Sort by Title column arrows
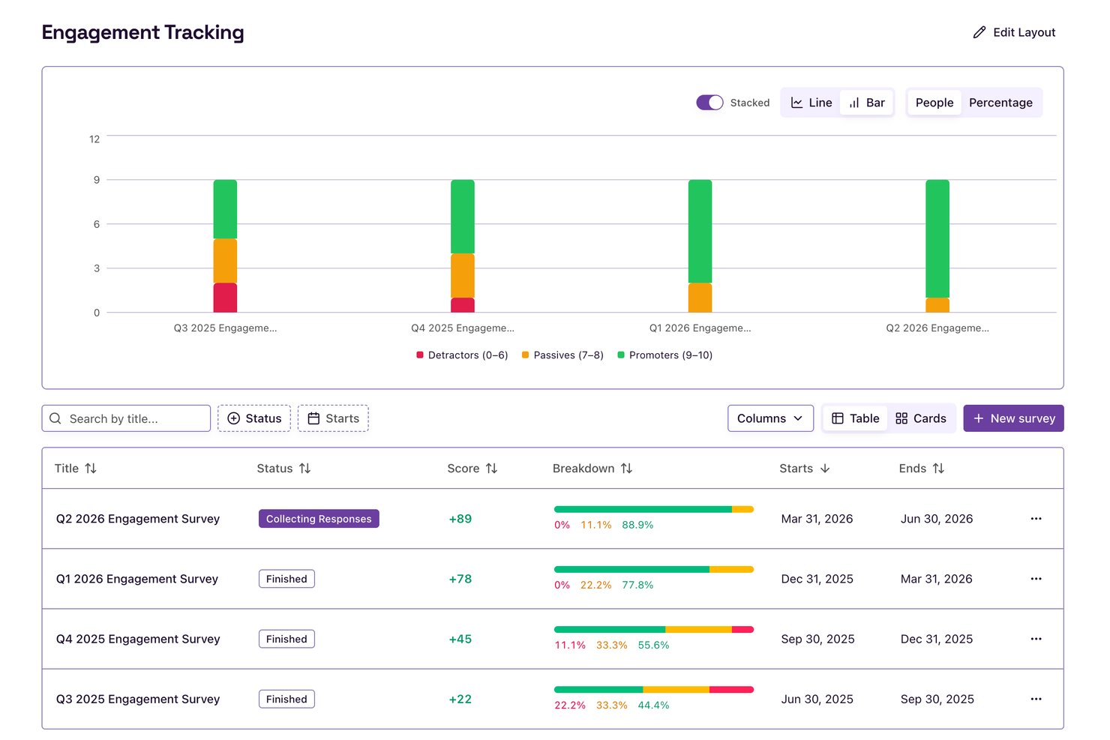Screen dimensions: 1110x740 pyautogui.click(x=91, y=469)
